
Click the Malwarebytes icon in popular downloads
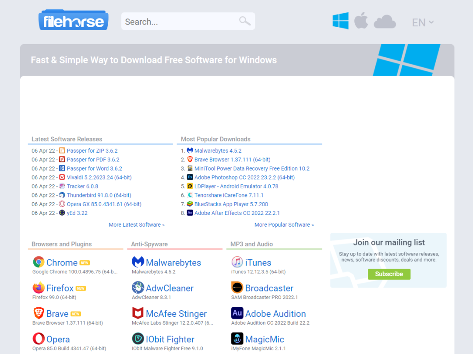click(x=190, y=151)
